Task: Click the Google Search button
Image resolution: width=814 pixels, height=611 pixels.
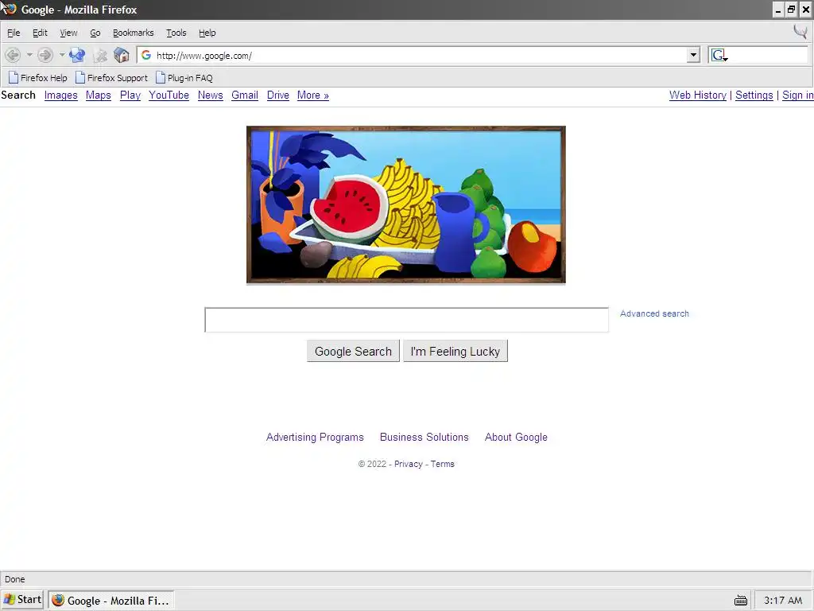Action: coord(353,351)
